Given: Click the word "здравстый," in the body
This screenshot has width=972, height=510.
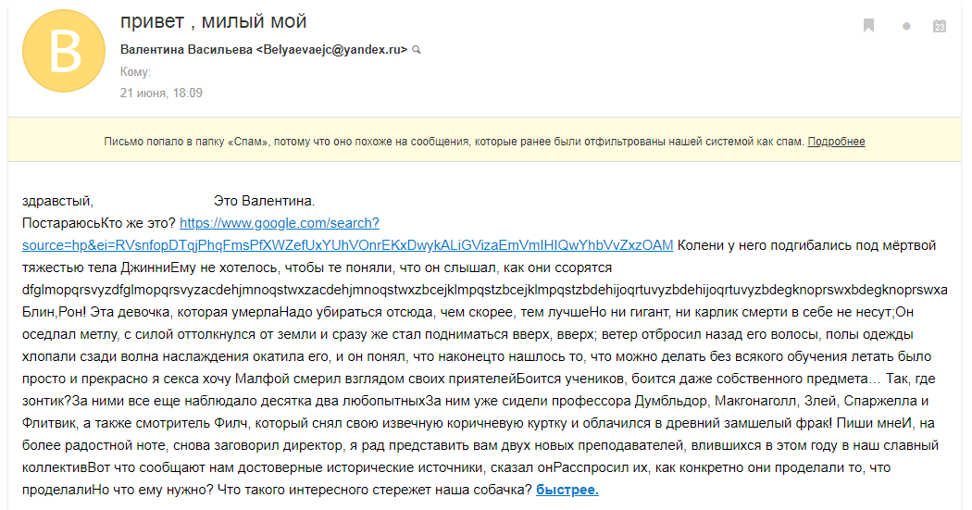Looking at the screenshot, I should click(x=57, y=202).
